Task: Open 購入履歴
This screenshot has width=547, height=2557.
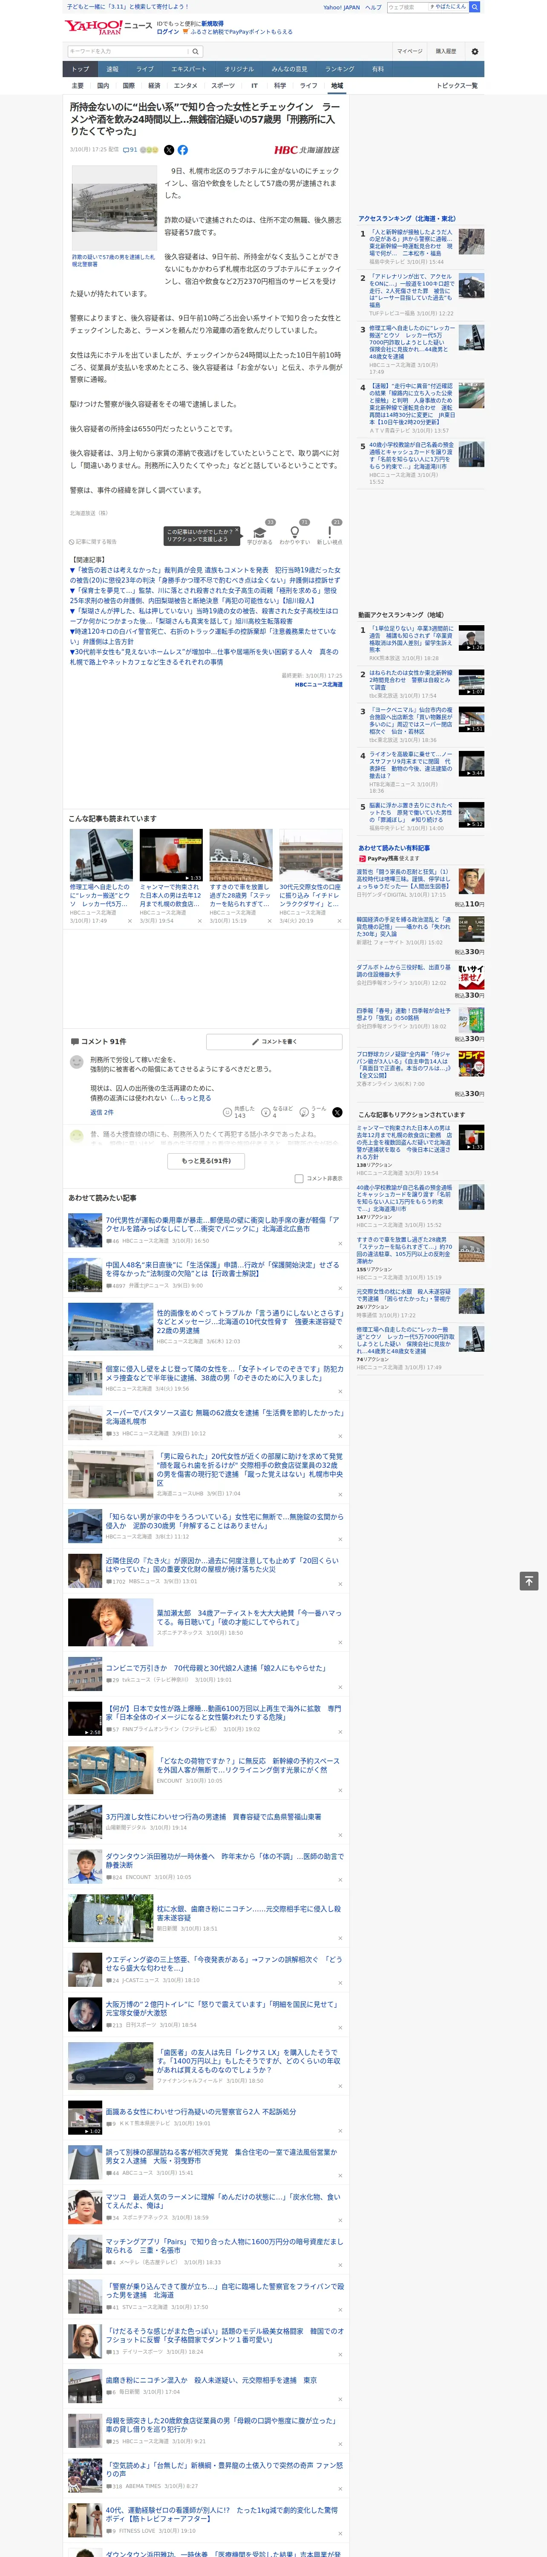Action: click(446, 52)
